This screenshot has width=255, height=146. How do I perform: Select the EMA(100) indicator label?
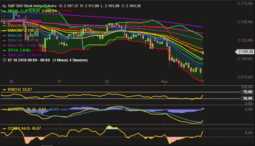pyautogui.click(x=16, y=45)
